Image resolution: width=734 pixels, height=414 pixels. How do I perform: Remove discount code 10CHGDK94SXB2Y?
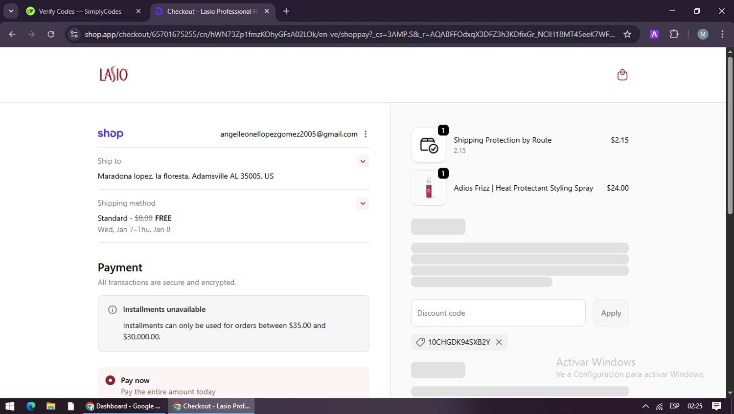pyautogui.click(x=499, y=342)
